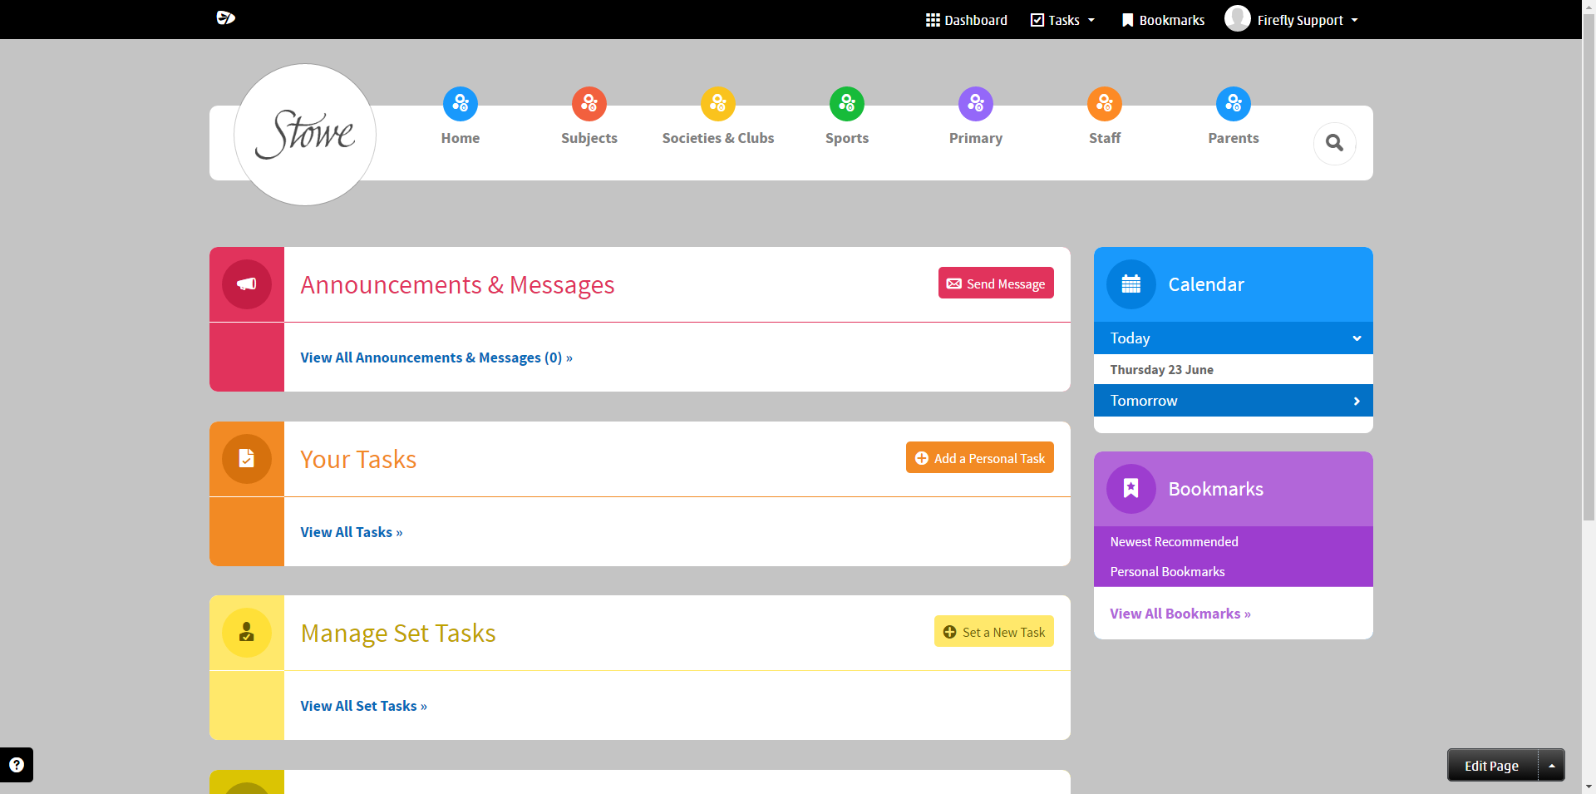Open View All Bookmarks link

click(x=1180, y=614)
